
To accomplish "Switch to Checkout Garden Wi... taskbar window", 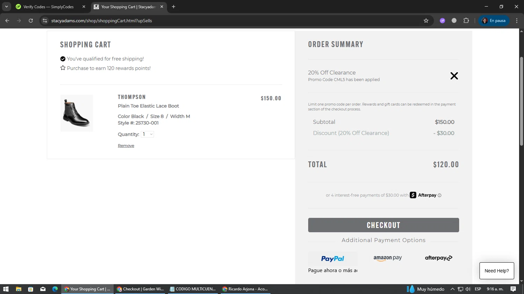I will (x=140, y=289).
